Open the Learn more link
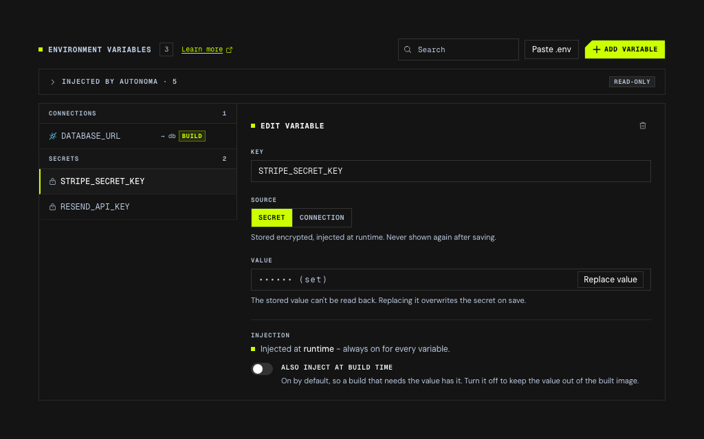The width and height of the screenshot is (704, 439). tap(202, 49)
